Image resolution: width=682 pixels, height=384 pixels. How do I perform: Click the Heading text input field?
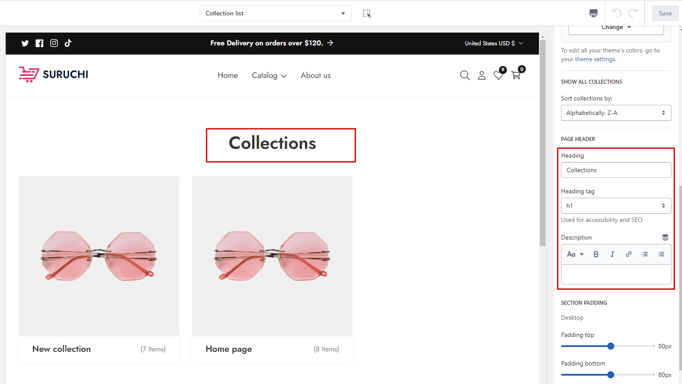point(616,170)
